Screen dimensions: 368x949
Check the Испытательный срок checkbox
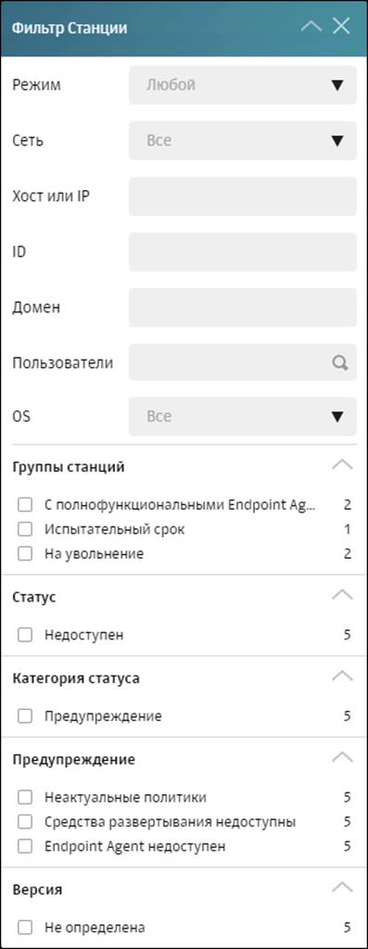(x=25, y=529)
